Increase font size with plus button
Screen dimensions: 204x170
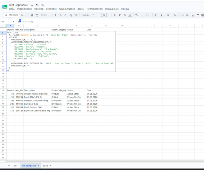click(109, 15)
